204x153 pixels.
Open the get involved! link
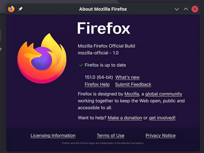162,118
